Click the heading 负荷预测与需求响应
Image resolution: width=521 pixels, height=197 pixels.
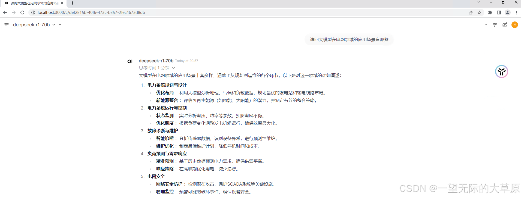click(167, 154)
